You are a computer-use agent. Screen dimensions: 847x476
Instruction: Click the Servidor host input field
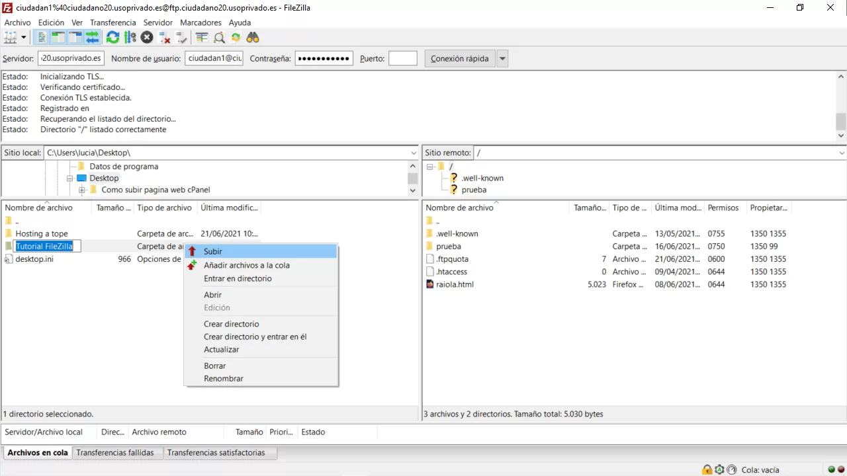click(71, 58)
